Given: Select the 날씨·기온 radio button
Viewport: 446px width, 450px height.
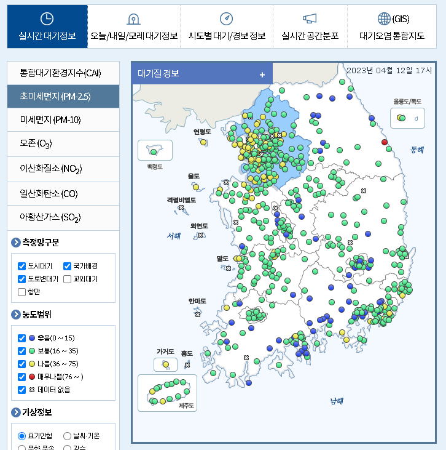Looking at the screenshot, I should click(x=68, y=436).
